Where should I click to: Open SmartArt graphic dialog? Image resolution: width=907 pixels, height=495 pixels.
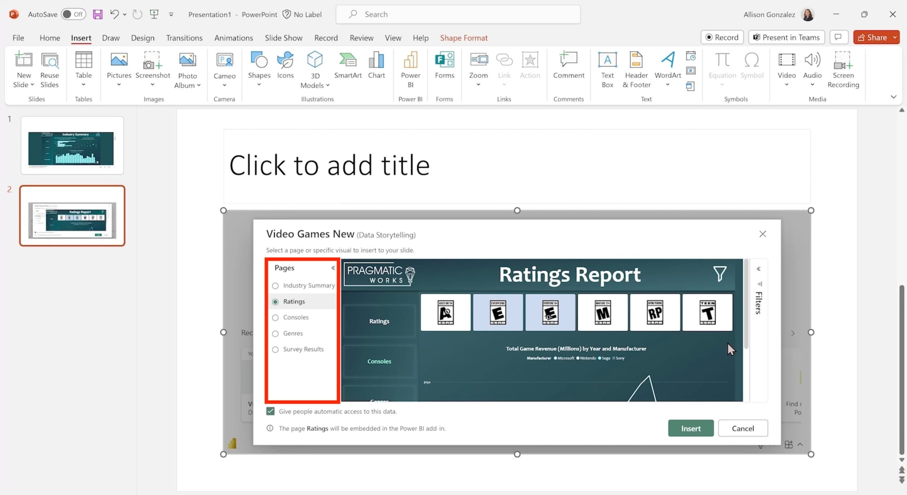(x=348, y=66)
